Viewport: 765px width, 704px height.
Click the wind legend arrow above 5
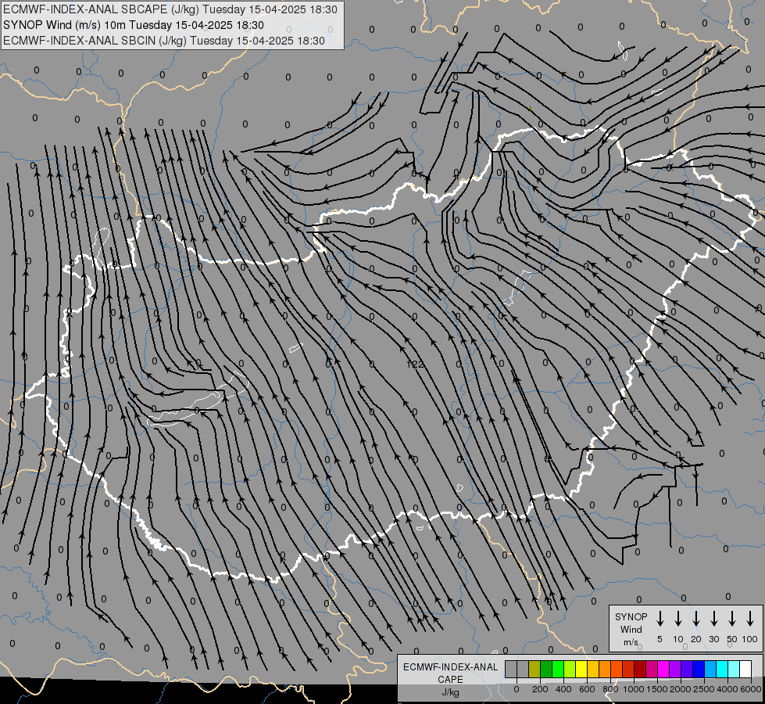point(660,619)
